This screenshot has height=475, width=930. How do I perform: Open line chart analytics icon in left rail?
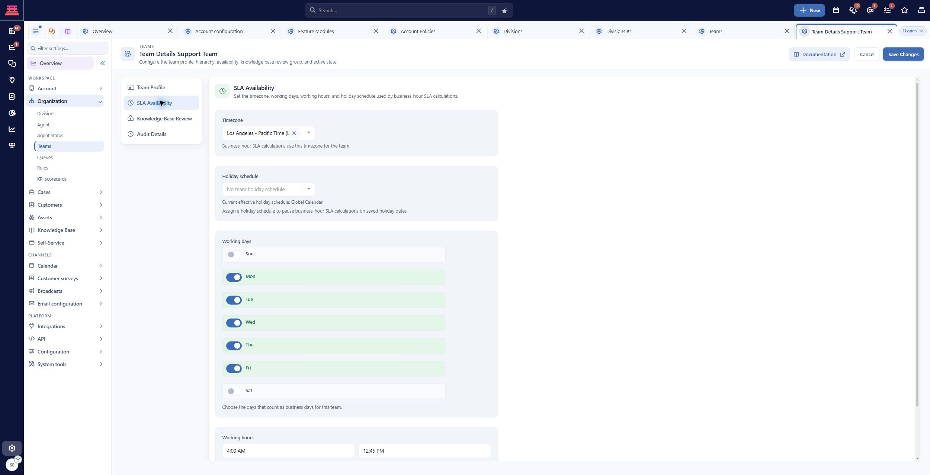click(x=12, y=129)
